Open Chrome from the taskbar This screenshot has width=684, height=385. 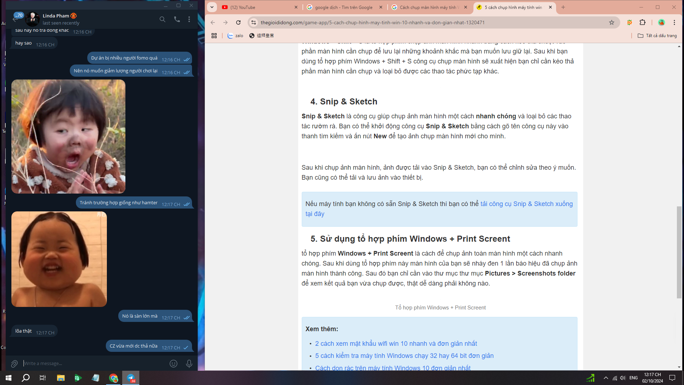113,378
